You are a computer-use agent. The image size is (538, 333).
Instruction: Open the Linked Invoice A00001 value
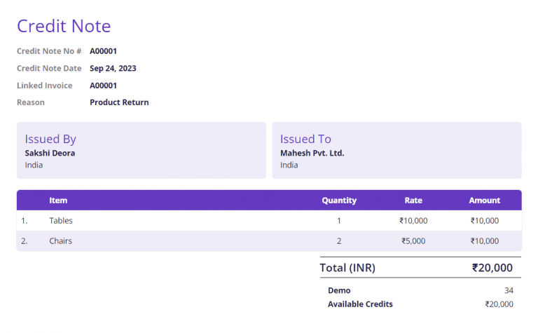(103, 86)
